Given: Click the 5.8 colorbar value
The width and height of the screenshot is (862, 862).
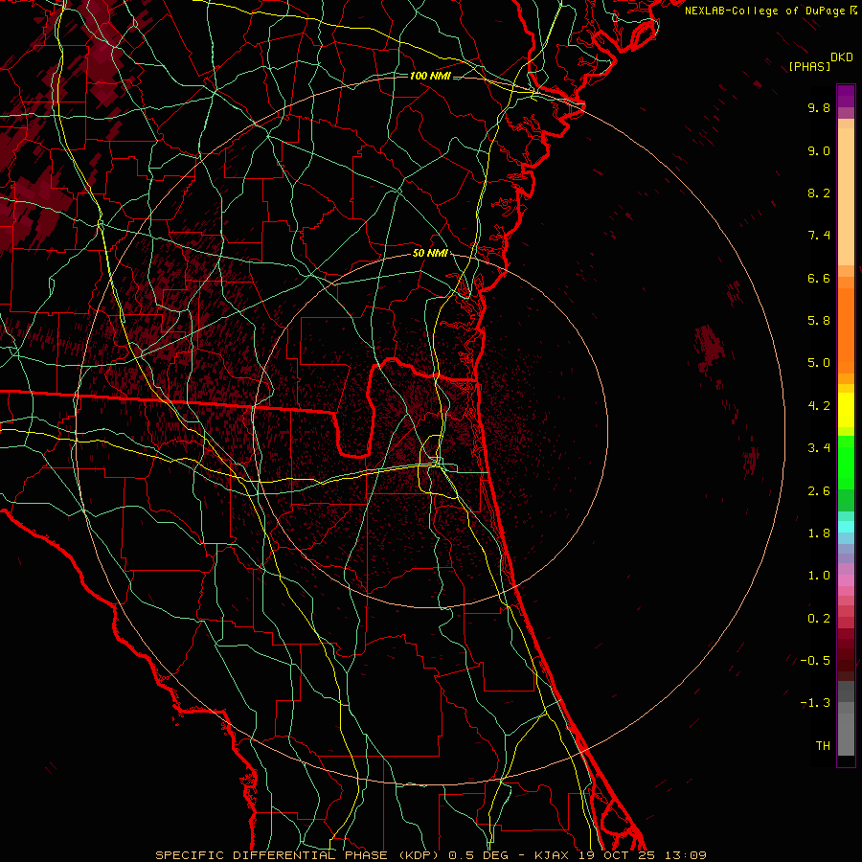Looking at the screenshot, I should pyautogui.click(x=819, y=321).
